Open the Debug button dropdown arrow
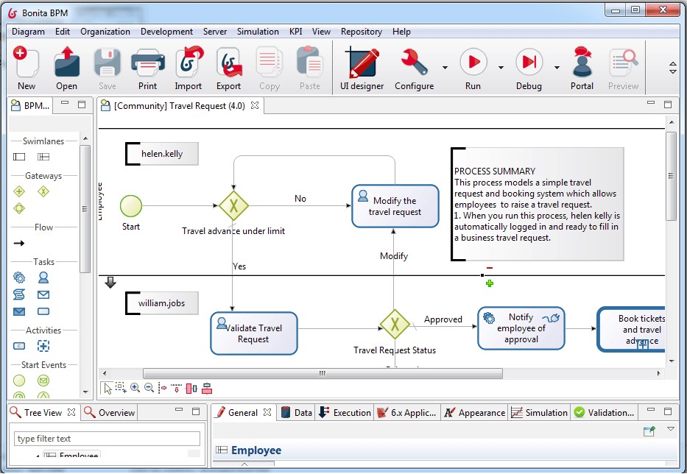Viewport: 687px width, 474px height. click(557, 68)
